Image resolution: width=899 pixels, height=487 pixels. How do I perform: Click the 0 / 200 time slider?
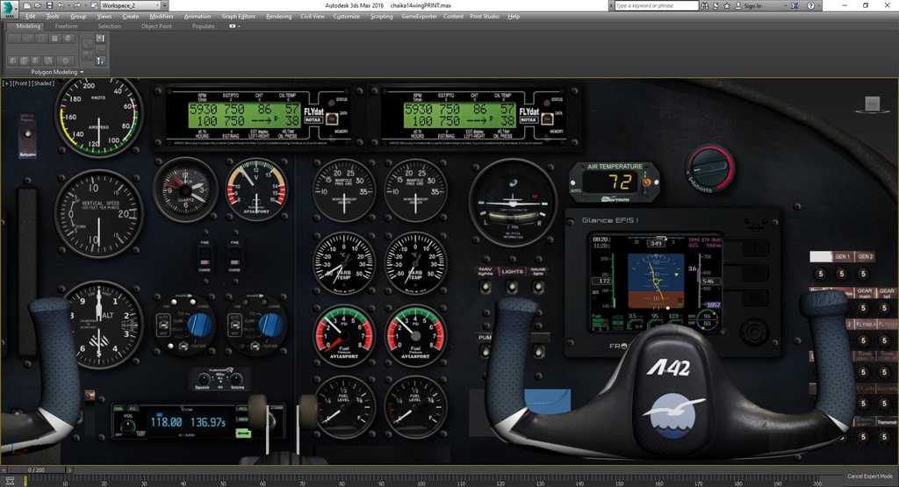click(x=35, y=469)
